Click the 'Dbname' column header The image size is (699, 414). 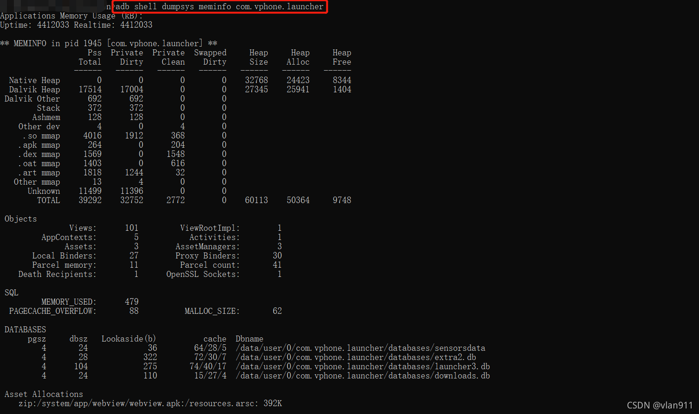tap(250, 339)
